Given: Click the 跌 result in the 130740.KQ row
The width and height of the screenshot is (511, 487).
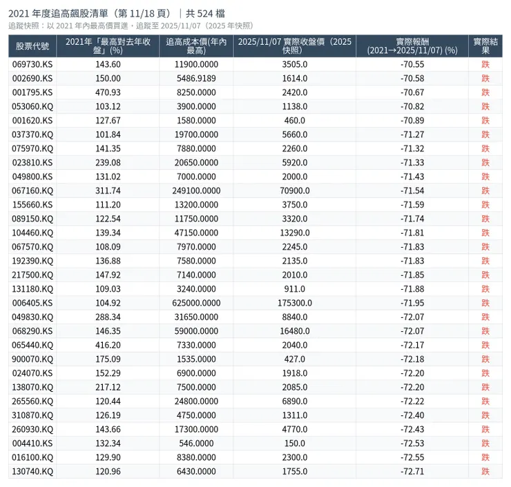Looking at the screenshot, I should (x=485, y=471).
